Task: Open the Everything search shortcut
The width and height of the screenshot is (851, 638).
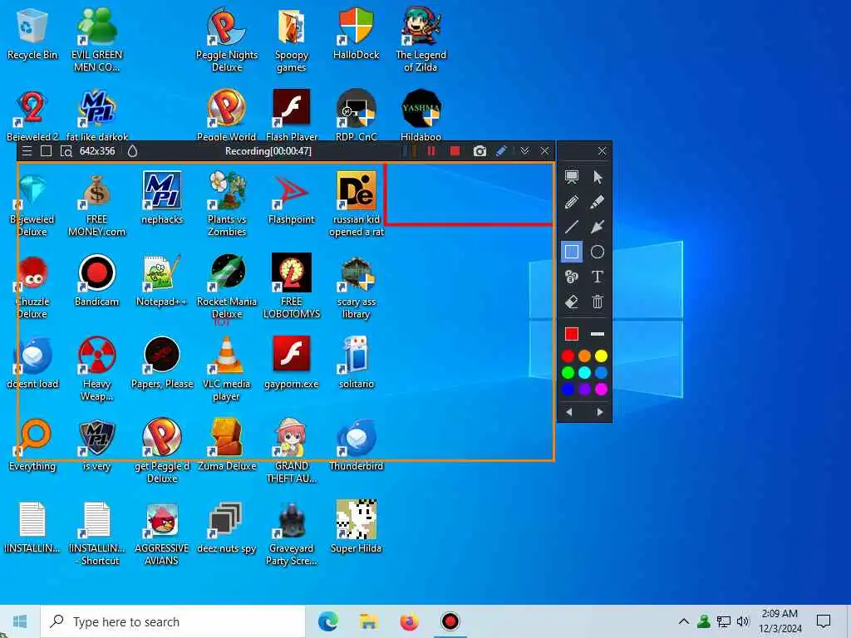Action: point(32,444)
